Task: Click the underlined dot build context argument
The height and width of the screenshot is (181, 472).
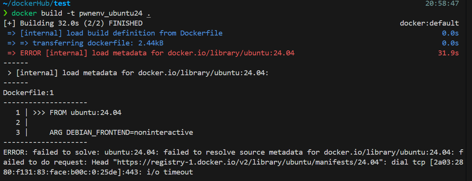Action: 149,14
